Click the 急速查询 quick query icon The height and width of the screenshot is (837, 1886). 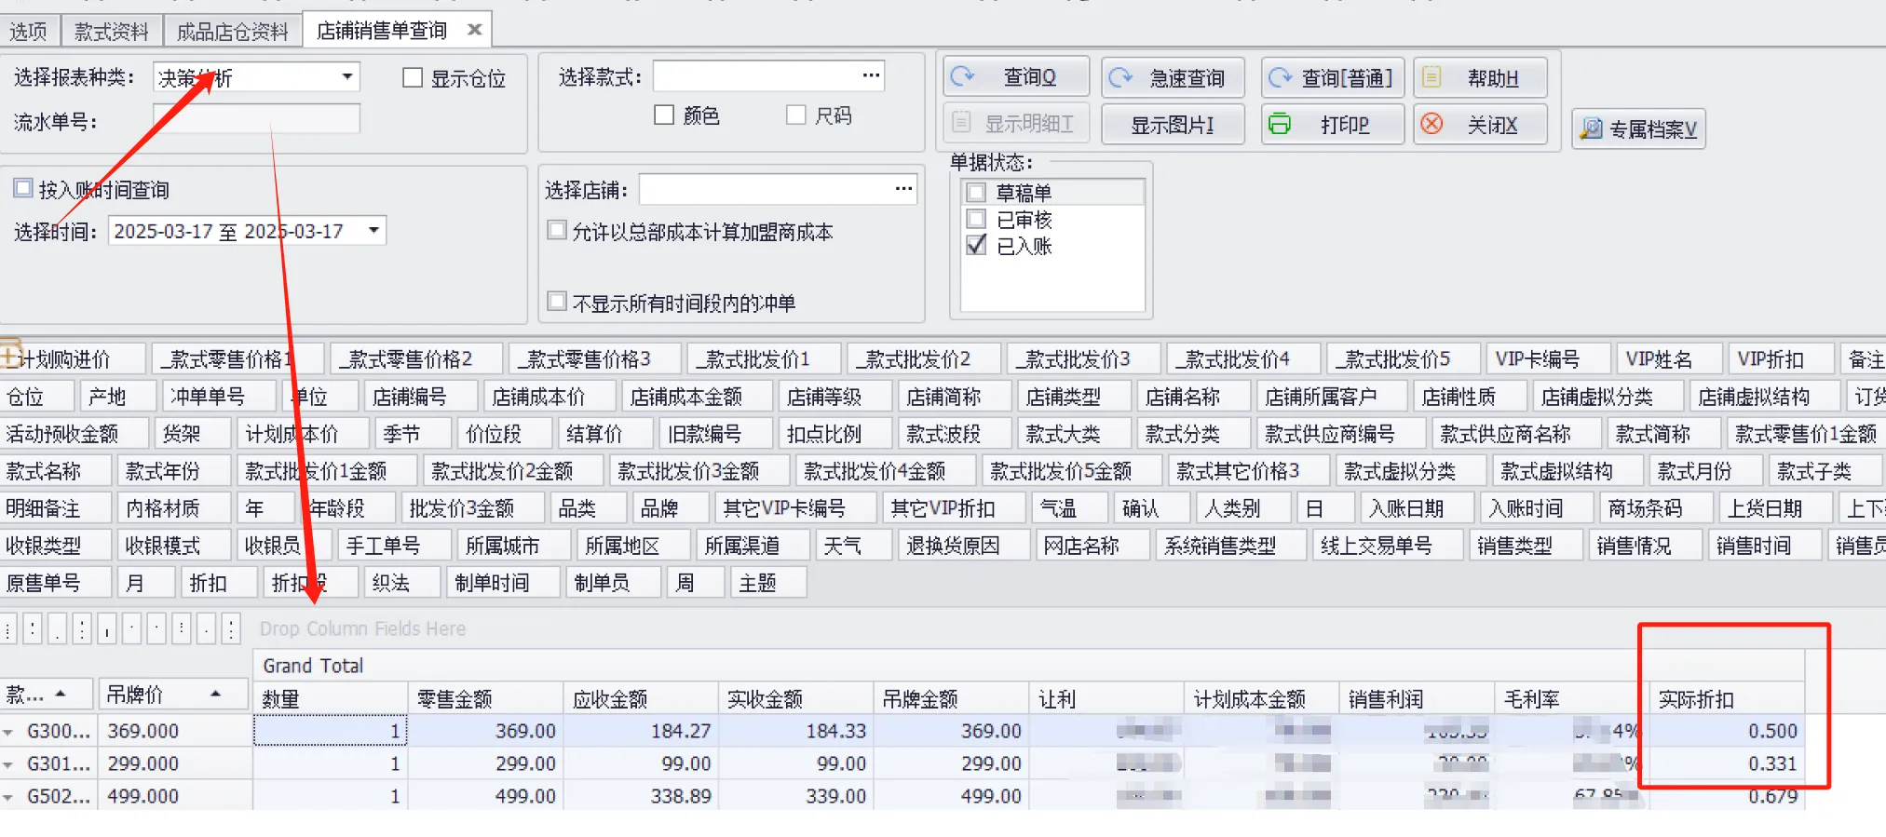pos(1121,77)
